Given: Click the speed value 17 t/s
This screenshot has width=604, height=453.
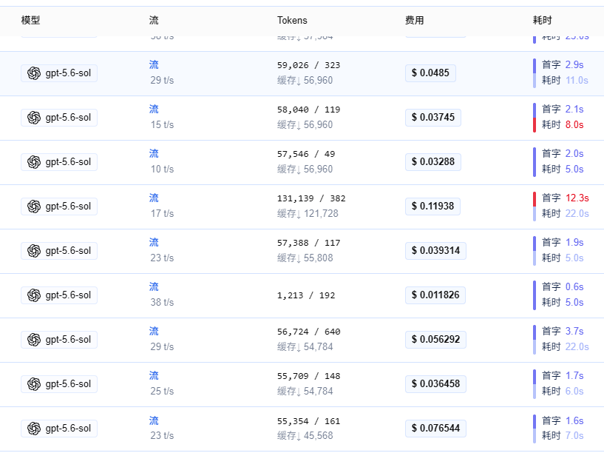Looking at the screenshot, I should tap(162, 214).
